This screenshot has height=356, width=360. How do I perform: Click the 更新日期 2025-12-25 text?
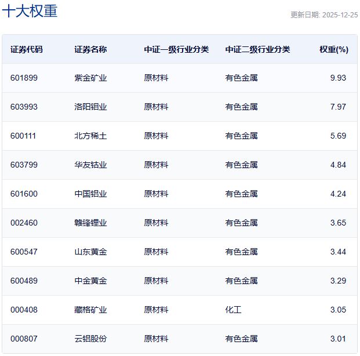[x=324, y=14]
